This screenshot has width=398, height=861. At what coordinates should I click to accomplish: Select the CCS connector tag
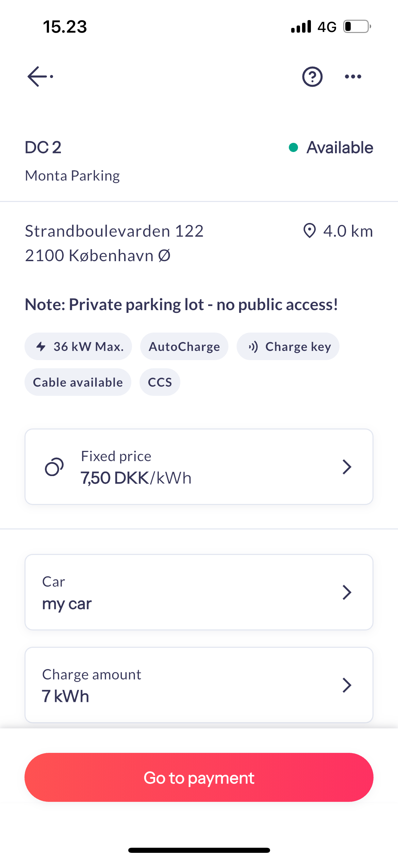point(160,382)
